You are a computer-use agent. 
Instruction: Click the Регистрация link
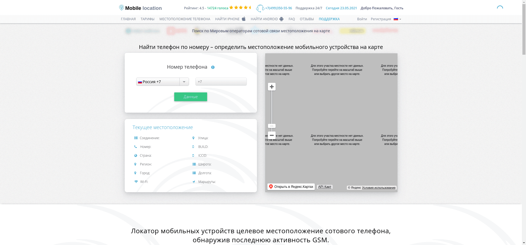(x=381, y=19)
